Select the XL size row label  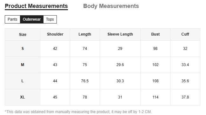(23, 97)
